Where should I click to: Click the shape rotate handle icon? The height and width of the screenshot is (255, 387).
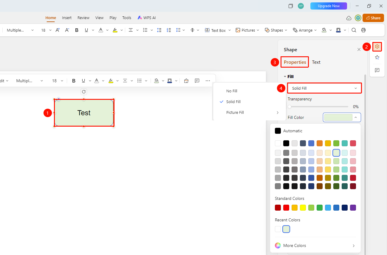pyautogui.click(x=84, y=92)
